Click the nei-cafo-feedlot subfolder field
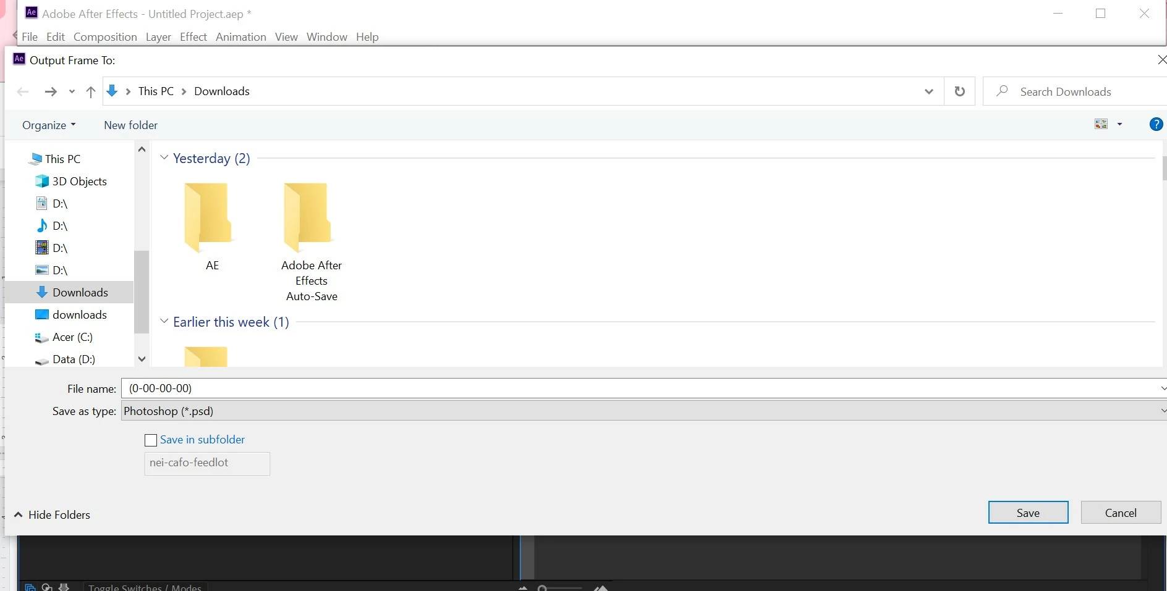Screen dimensions: 1167x591 point(207,463)
